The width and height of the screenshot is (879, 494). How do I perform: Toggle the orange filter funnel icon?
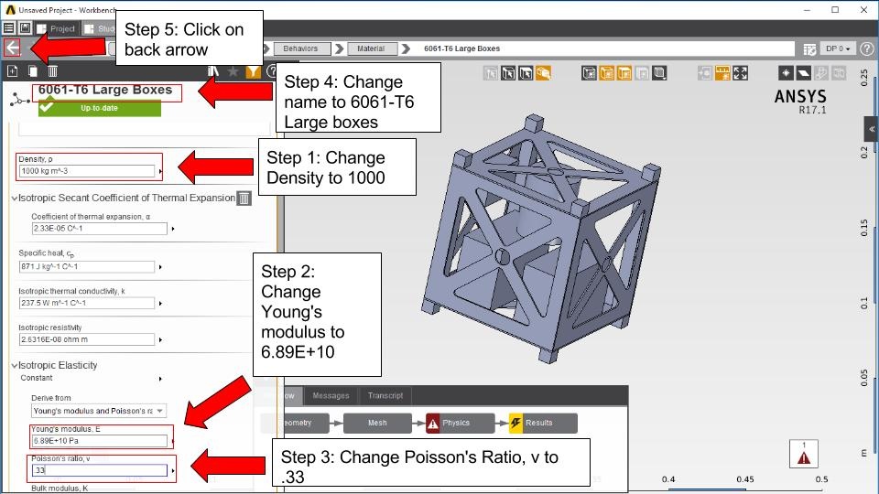click(x=253, y=71)
